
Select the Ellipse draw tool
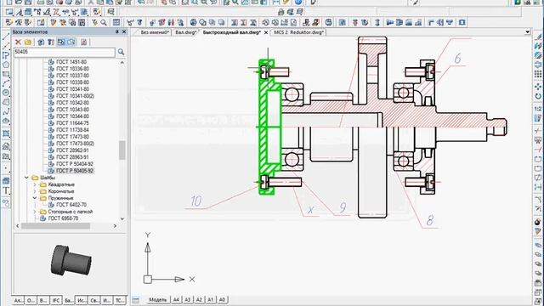pyautogui.click(x=6, y=121)
